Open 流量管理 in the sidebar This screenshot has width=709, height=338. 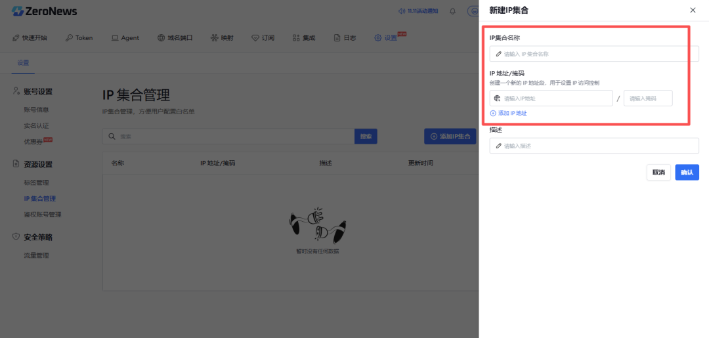[x=36, y=255]
